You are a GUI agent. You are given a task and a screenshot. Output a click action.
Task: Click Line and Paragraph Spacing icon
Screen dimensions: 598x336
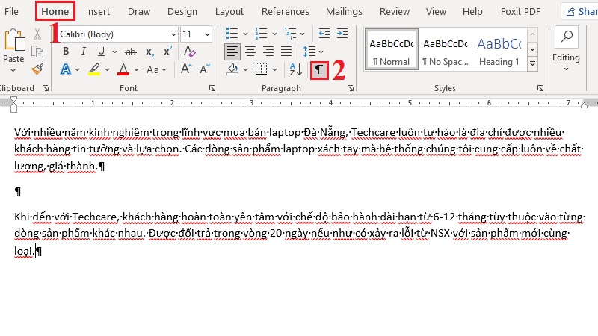point(309,52)
